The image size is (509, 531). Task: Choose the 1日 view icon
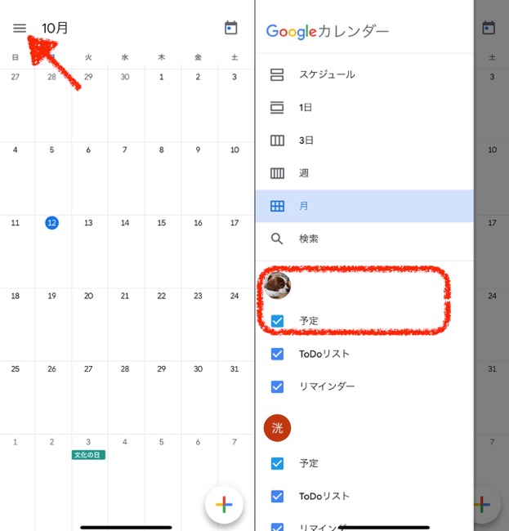277,107
